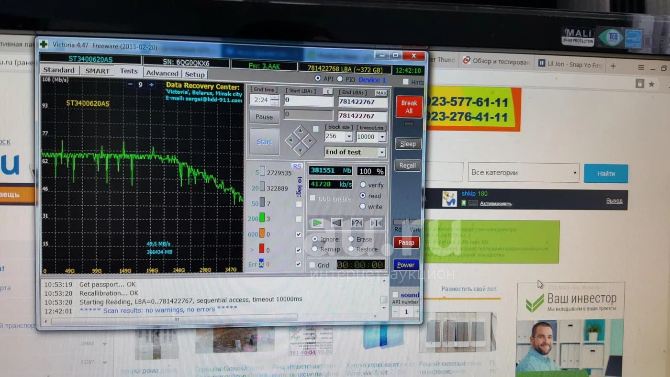Increase End time with spinner up arrow
The width and height of the screenshot is (670, 377).
pos(275,98)
